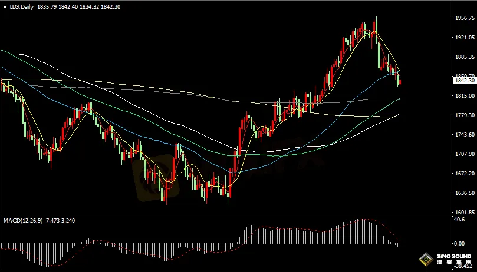The height and width of the screenshot is (272, 477).
Task: Select the latest red candlestick on the chart
Action: (x=400, y=82)
